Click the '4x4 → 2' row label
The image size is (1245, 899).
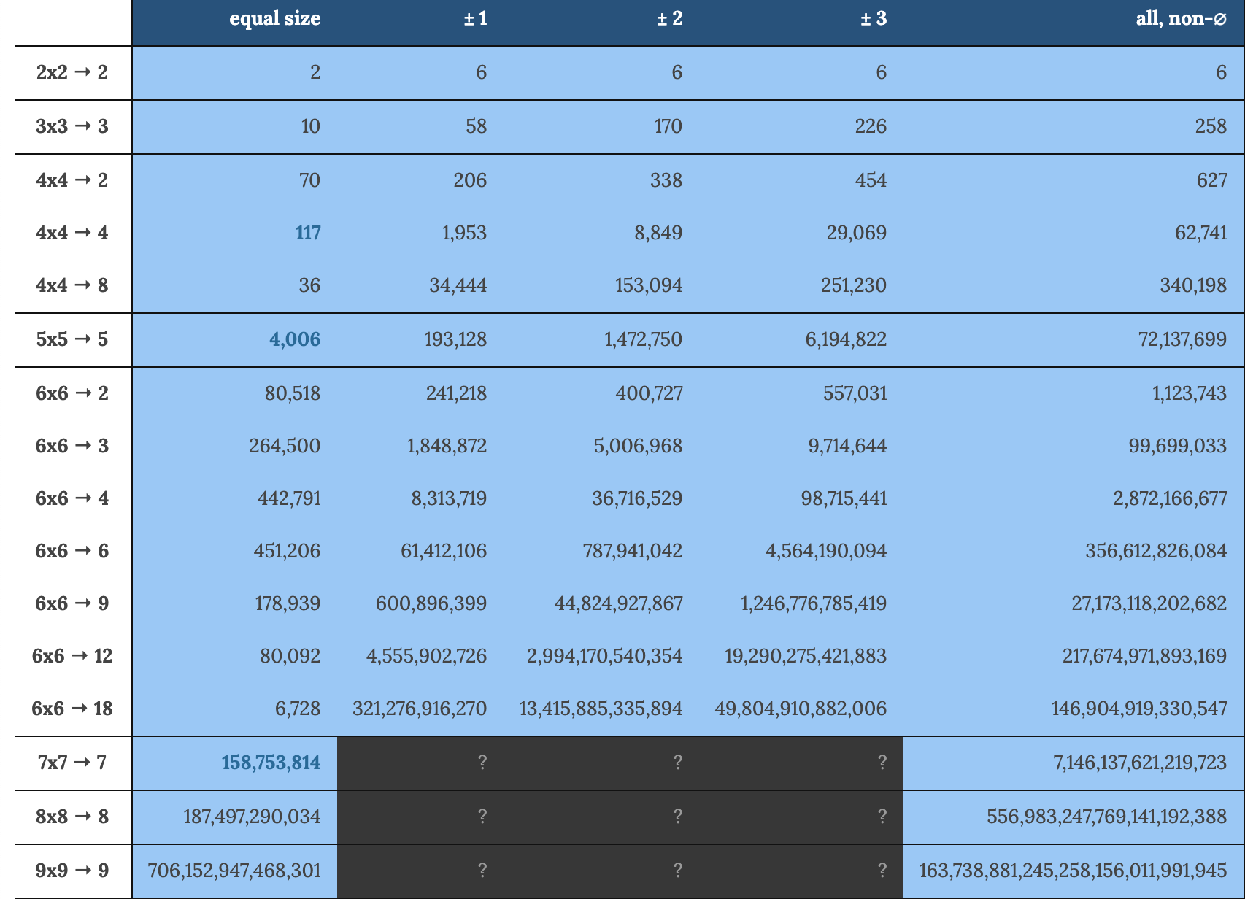point(72,180)
